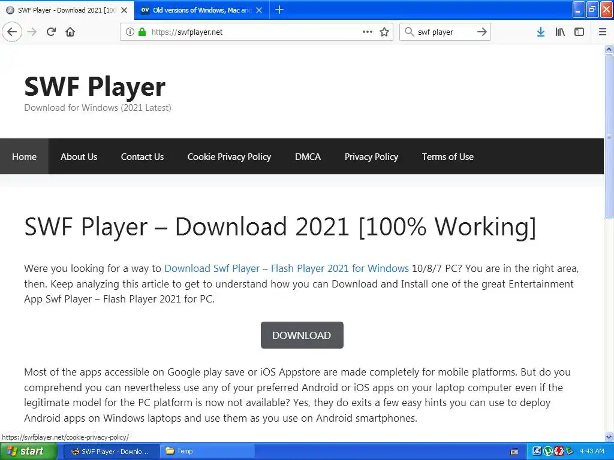The image size is (614, 460).
Task: Click the system tray clock 4:43 AM
Action: (592, 451)
